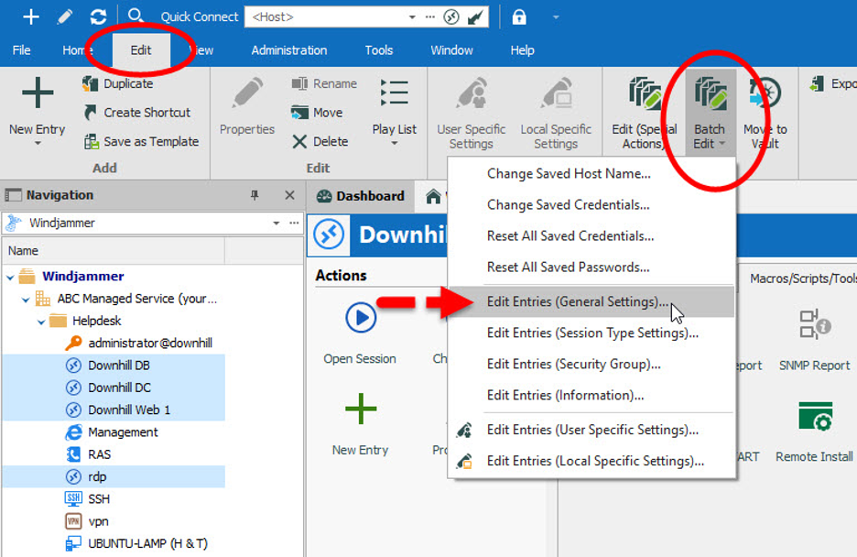This screenshot has height=557, width=857.
Task: Collapse the Helpdesk folder in tree
Action: [41, 321]
